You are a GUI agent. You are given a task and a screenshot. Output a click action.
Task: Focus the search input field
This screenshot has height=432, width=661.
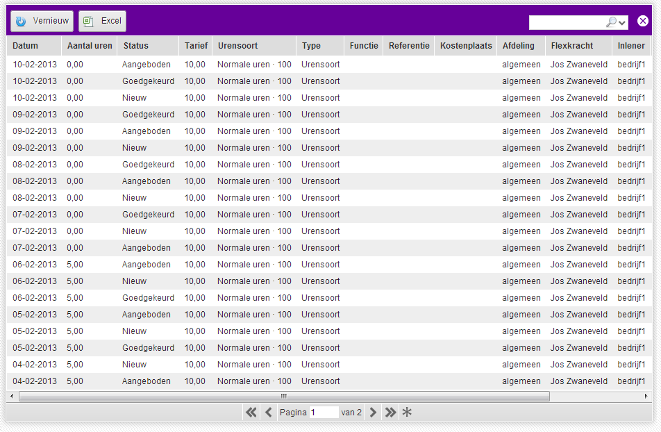tap(567, 22)
